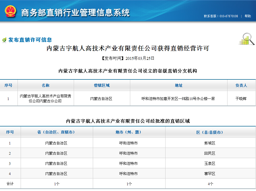Click the 地址 column header
The height and width of the screenshot is (191, 256).
coord(179,85)
